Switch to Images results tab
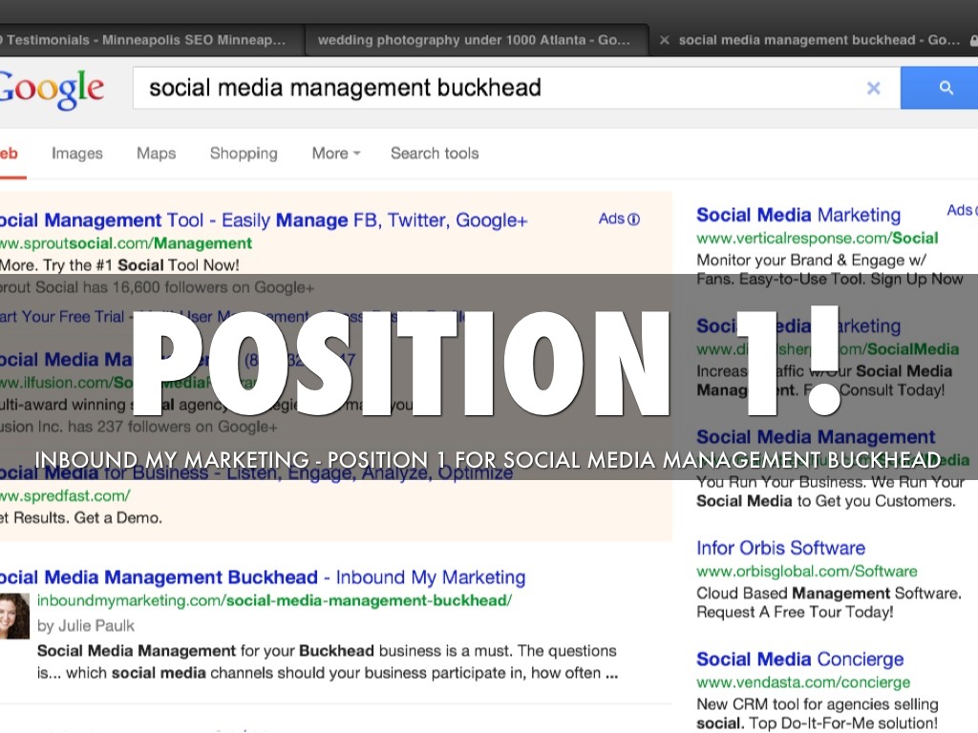Image resolution: width=978 pixels, height=733 pixels. coord(76,153)
